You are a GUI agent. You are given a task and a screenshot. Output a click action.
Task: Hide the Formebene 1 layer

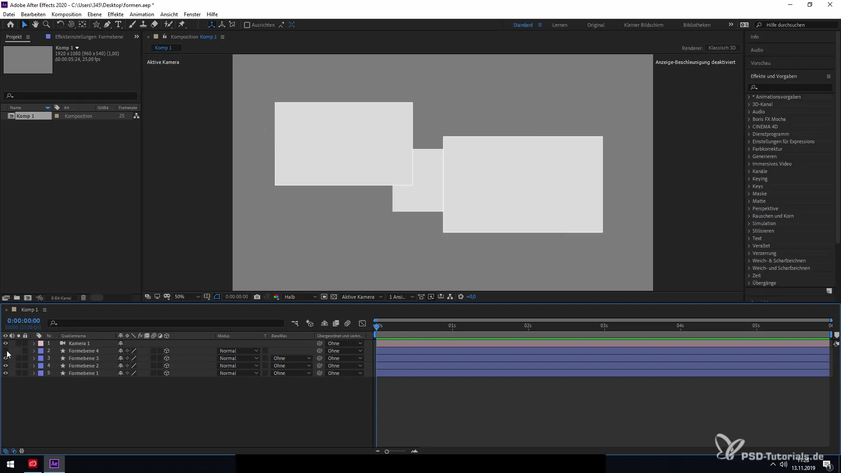tap(6, 373)
